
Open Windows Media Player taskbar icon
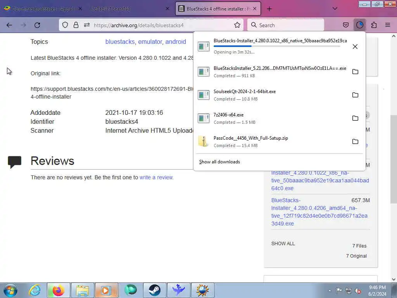click(106, 290)
